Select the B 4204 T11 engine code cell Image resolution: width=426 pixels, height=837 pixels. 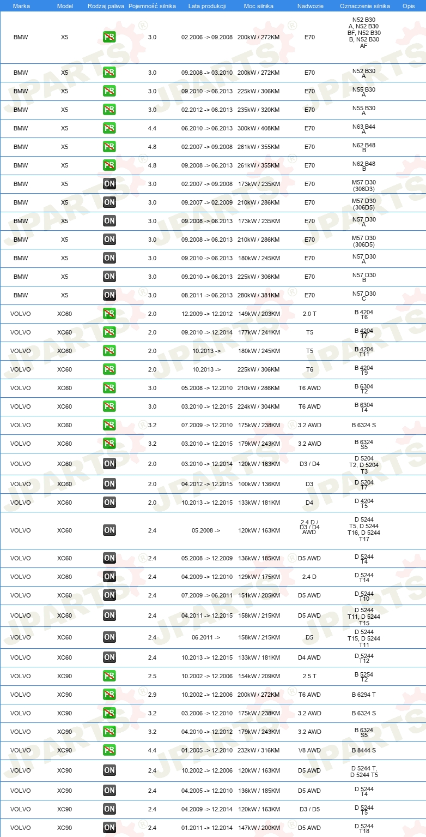point(364,351)
